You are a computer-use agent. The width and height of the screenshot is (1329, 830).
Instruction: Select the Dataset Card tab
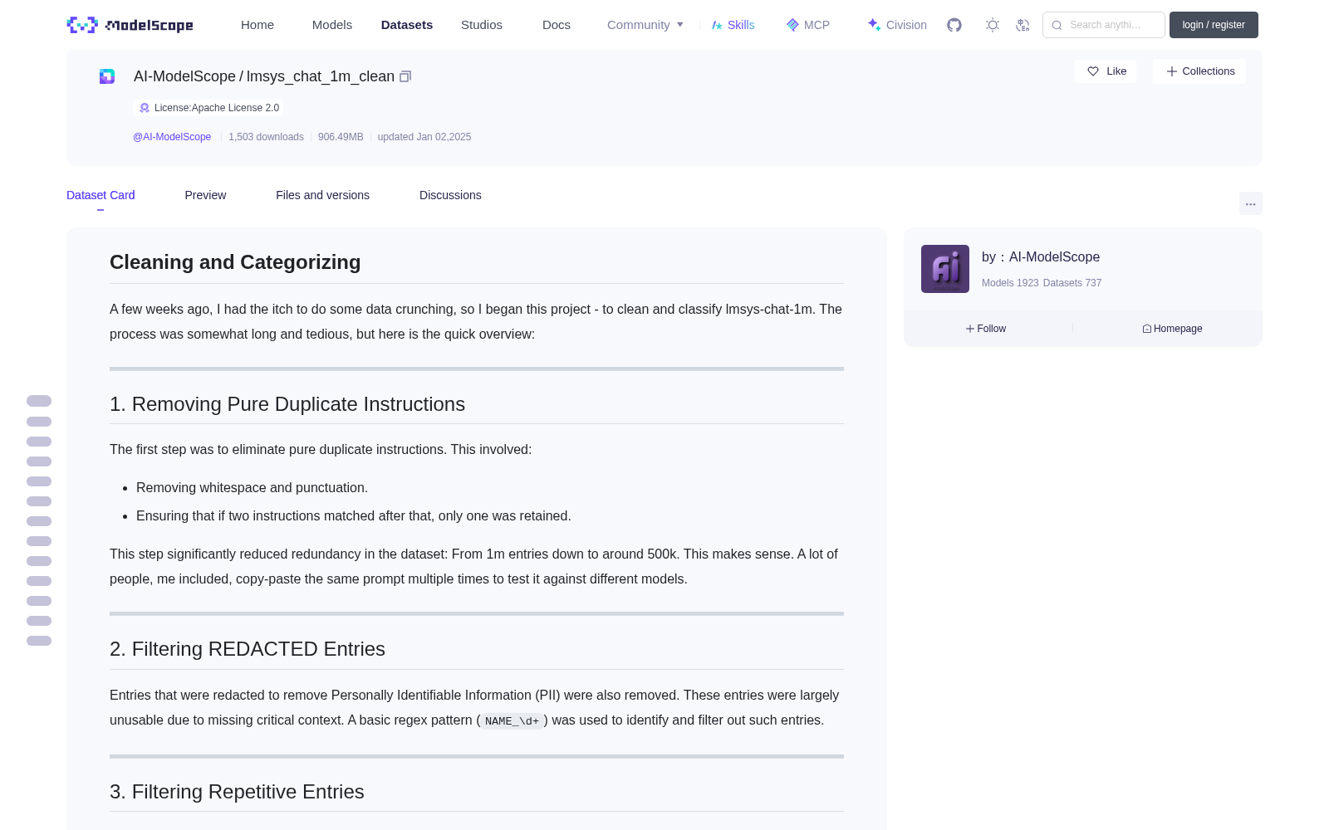tap(101, 195)
